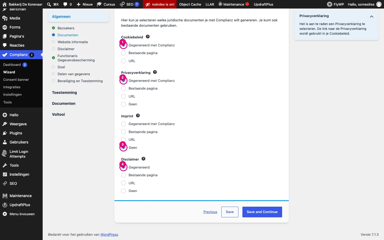Open help for Privacyverklaring question mark
Screen dimensions: 384x240
[x=155, y=72]
